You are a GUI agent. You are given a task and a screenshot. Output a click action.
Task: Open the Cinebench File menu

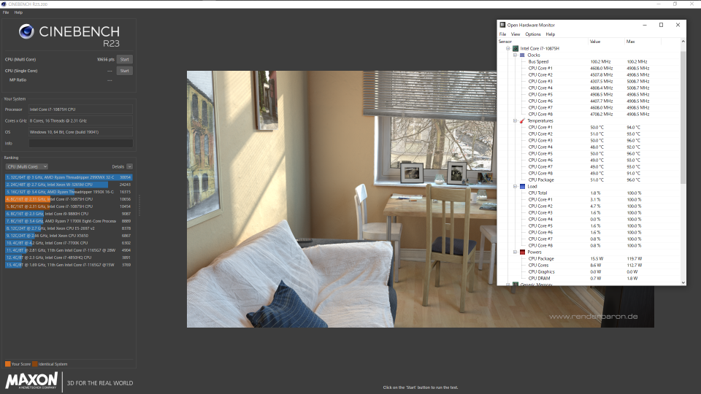[x=6, y=12]
